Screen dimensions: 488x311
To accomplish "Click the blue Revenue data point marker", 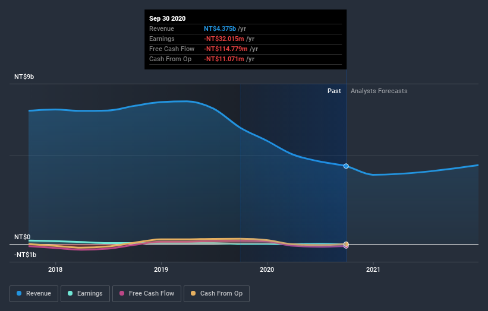I will point(346,166).
